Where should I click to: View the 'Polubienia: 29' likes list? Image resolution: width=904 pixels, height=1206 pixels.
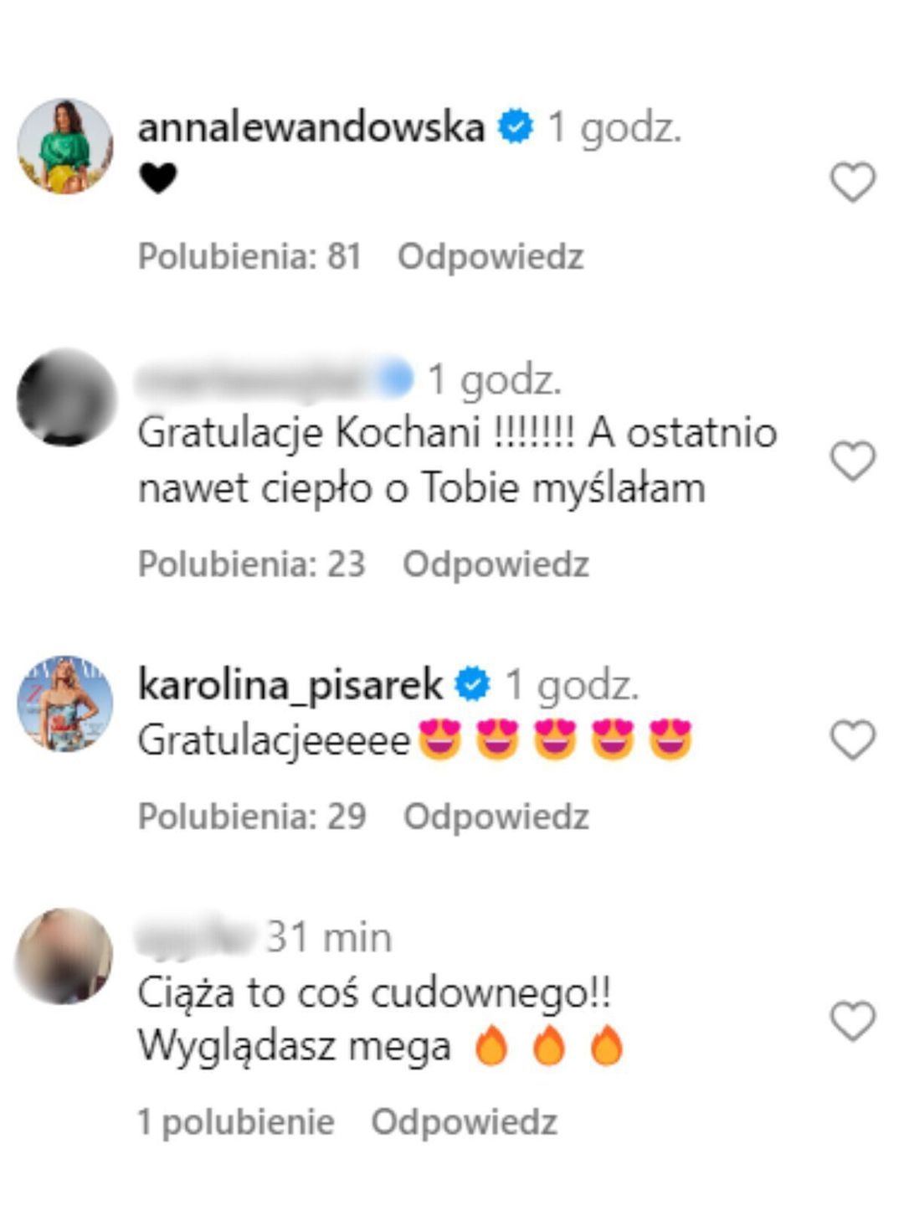[x=252, y=817]
